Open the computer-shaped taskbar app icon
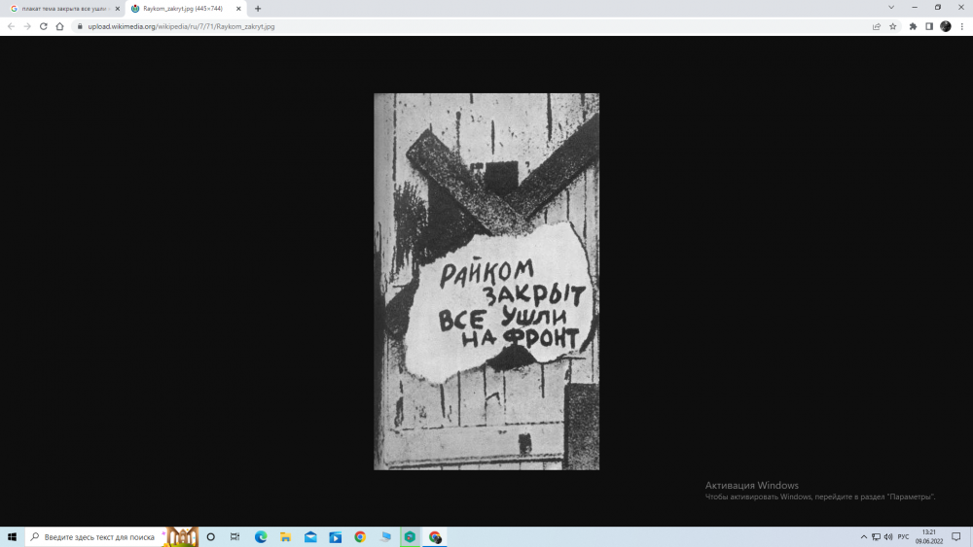The height and width of the screenshot is (547, 973). pyautogui.click(x=385, y=537)
